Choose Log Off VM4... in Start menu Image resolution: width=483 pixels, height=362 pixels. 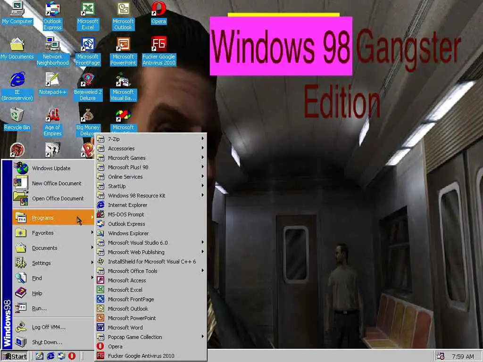coord(53,327)
